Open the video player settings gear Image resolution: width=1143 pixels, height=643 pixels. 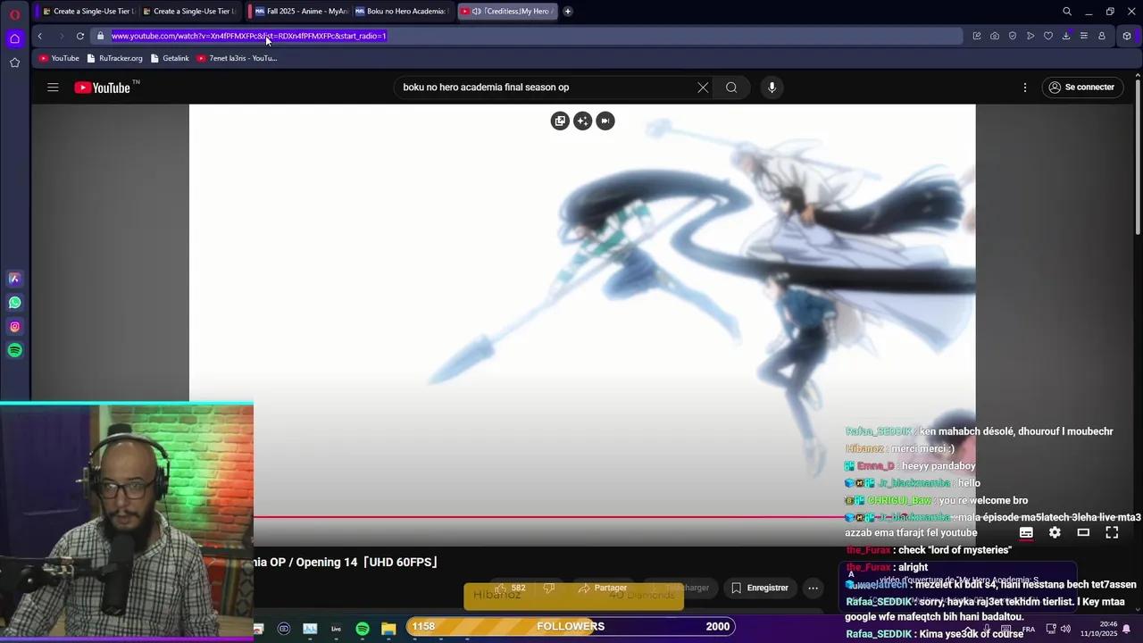1055,532
